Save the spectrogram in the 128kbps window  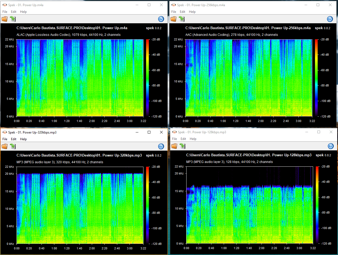click(x=183, y=146)
